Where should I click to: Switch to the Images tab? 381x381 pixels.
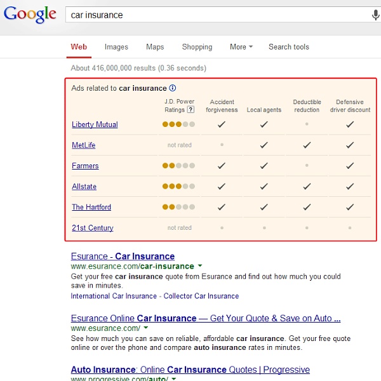click(x=116, y=46)
